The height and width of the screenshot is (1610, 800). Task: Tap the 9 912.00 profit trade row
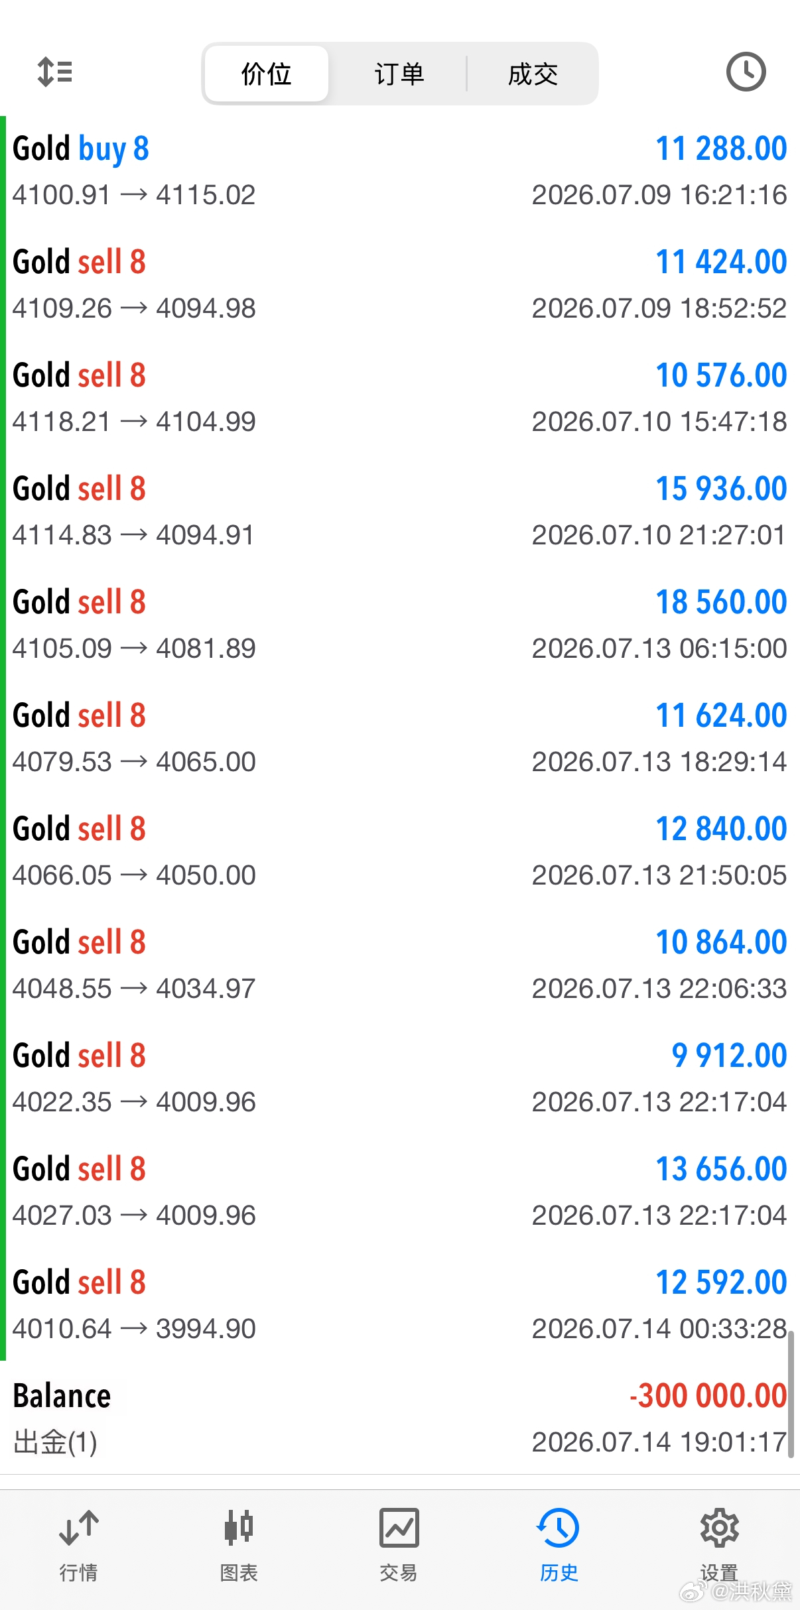tap(400, 1078)
